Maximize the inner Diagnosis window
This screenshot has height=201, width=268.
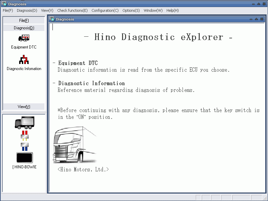256,19
